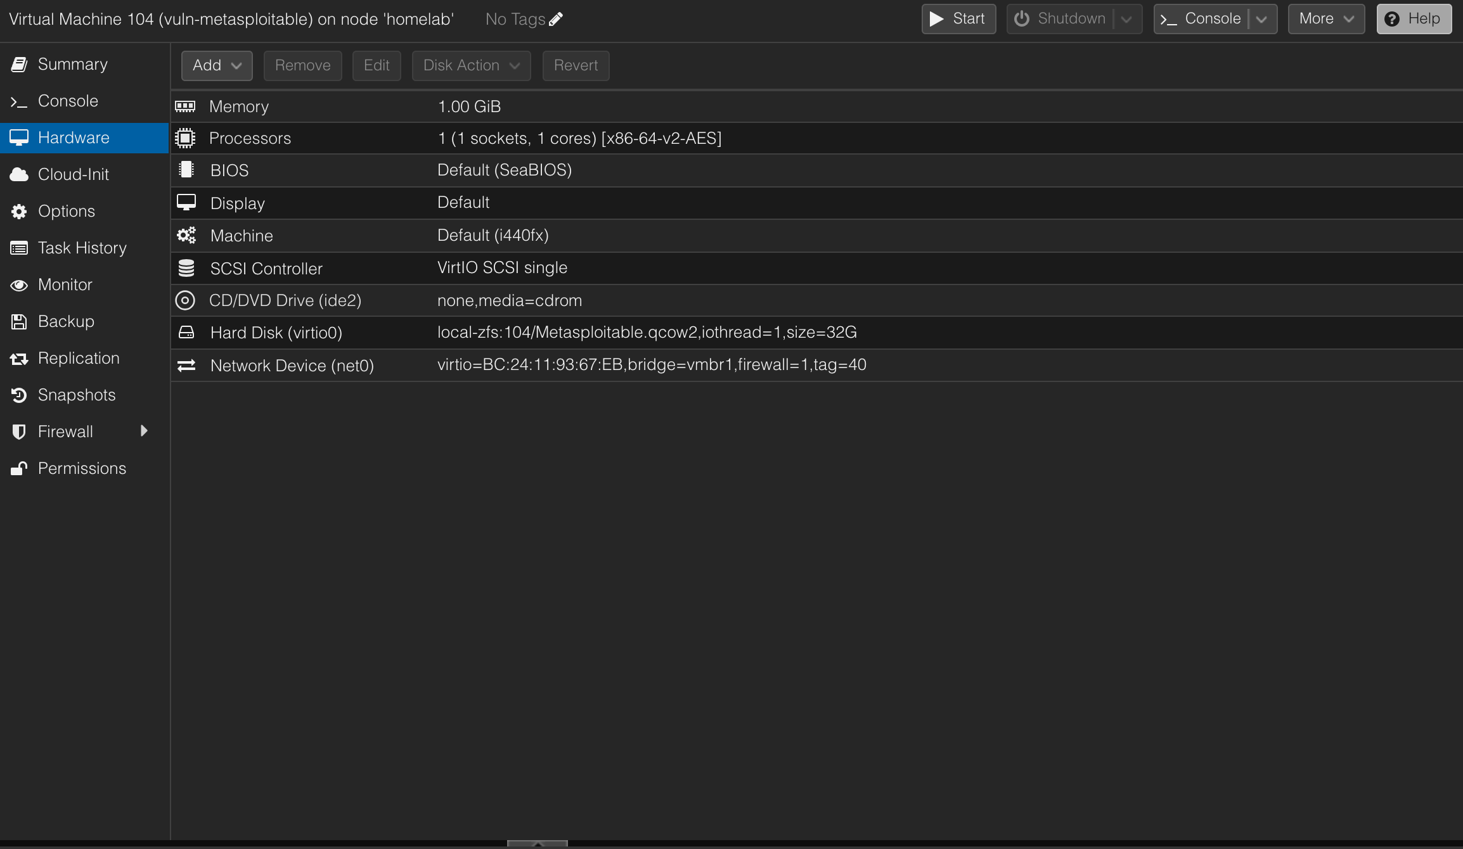Click the Shutdown button
The height and width of the screenshot is (849, 1463).
click(x=1060, y=19)
